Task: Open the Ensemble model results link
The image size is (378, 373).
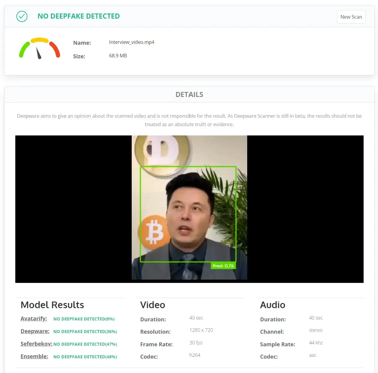Action: (x=34, y=356)
